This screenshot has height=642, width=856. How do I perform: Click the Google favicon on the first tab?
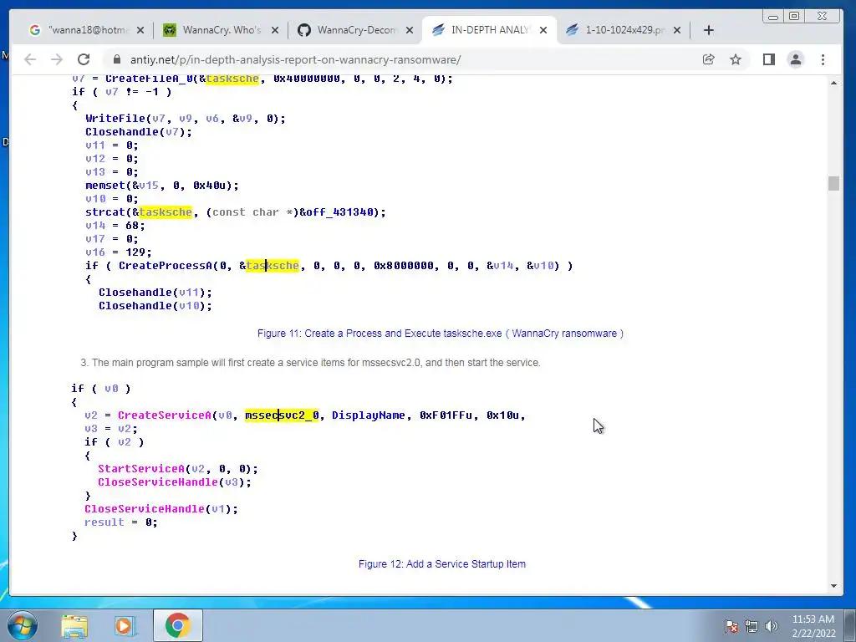(35, 30)
